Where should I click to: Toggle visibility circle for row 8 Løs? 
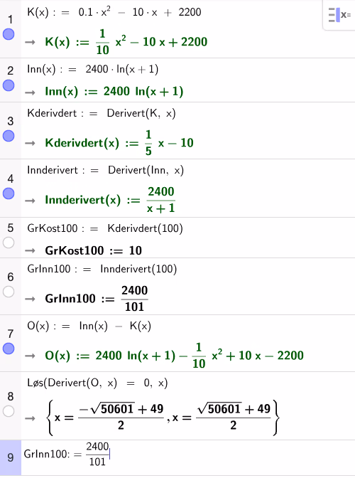(9, 411)
